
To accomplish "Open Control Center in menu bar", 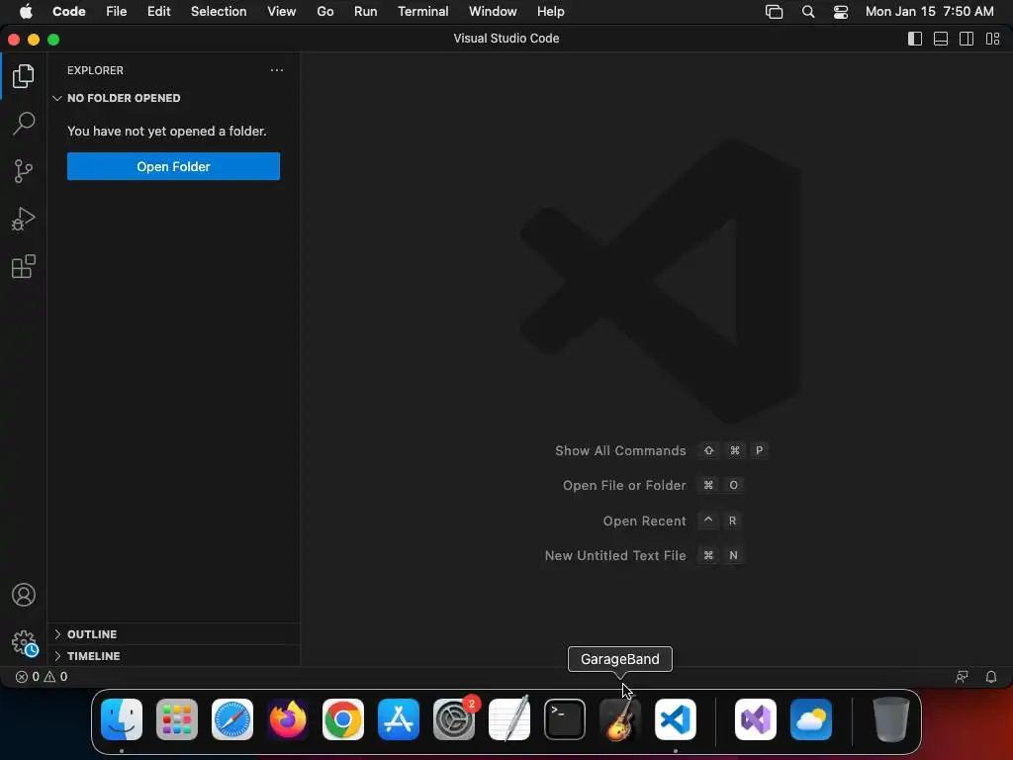I will (841, 12).
